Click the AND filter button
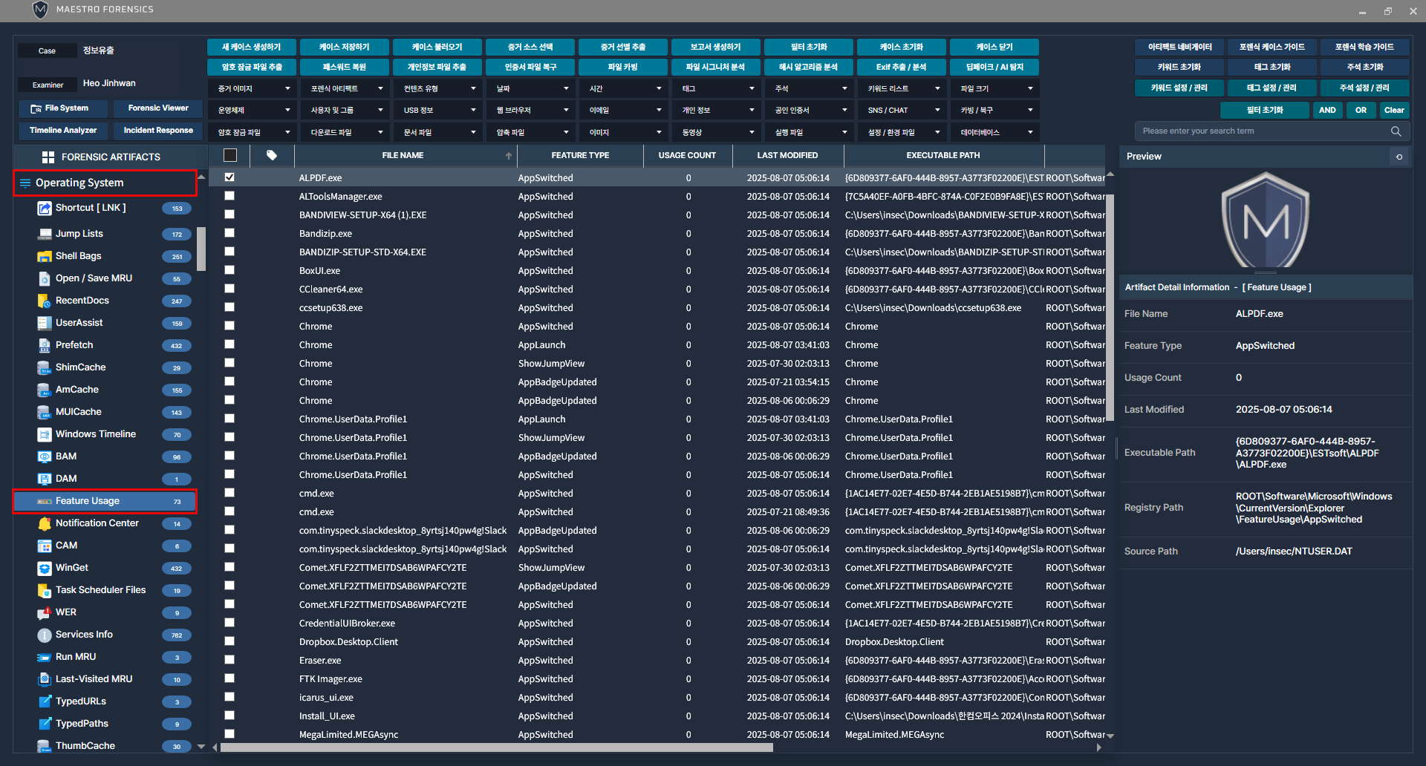 tap(1327, 111)
